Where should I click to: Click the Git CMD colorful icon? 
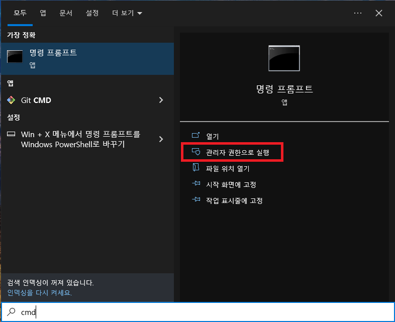point(11,100)
